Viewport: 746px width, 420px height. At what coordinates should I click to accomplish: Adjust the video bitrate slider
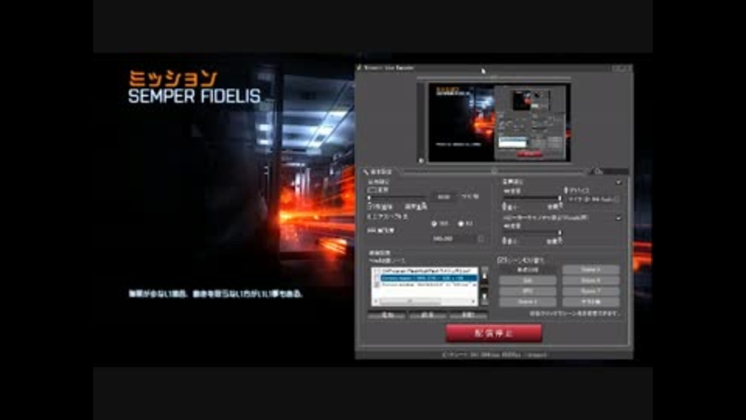point(397,197)
